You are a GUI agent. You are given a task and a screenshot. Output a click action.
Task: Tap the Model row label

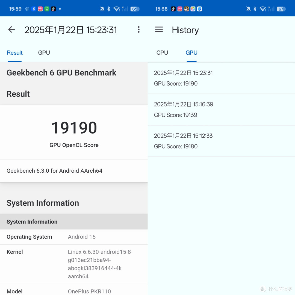click(x=15, y=291)
